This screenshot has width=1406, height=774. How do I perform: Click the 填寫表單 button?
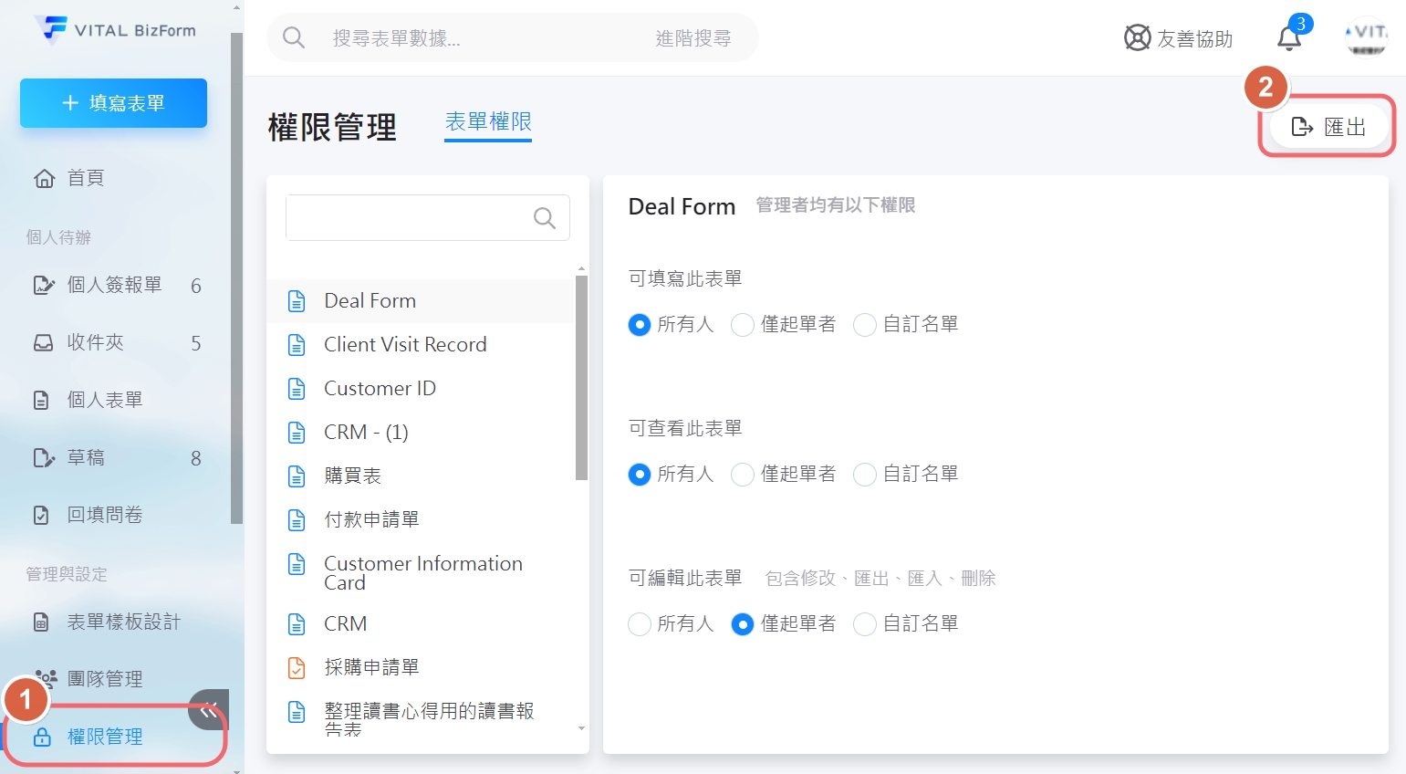[x=113, y=103]
